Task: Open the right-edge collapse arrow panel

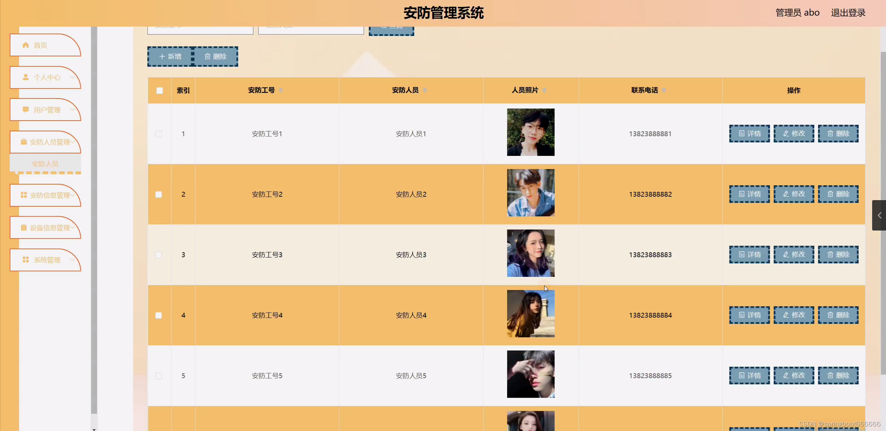Action: (x=879, y=215)
